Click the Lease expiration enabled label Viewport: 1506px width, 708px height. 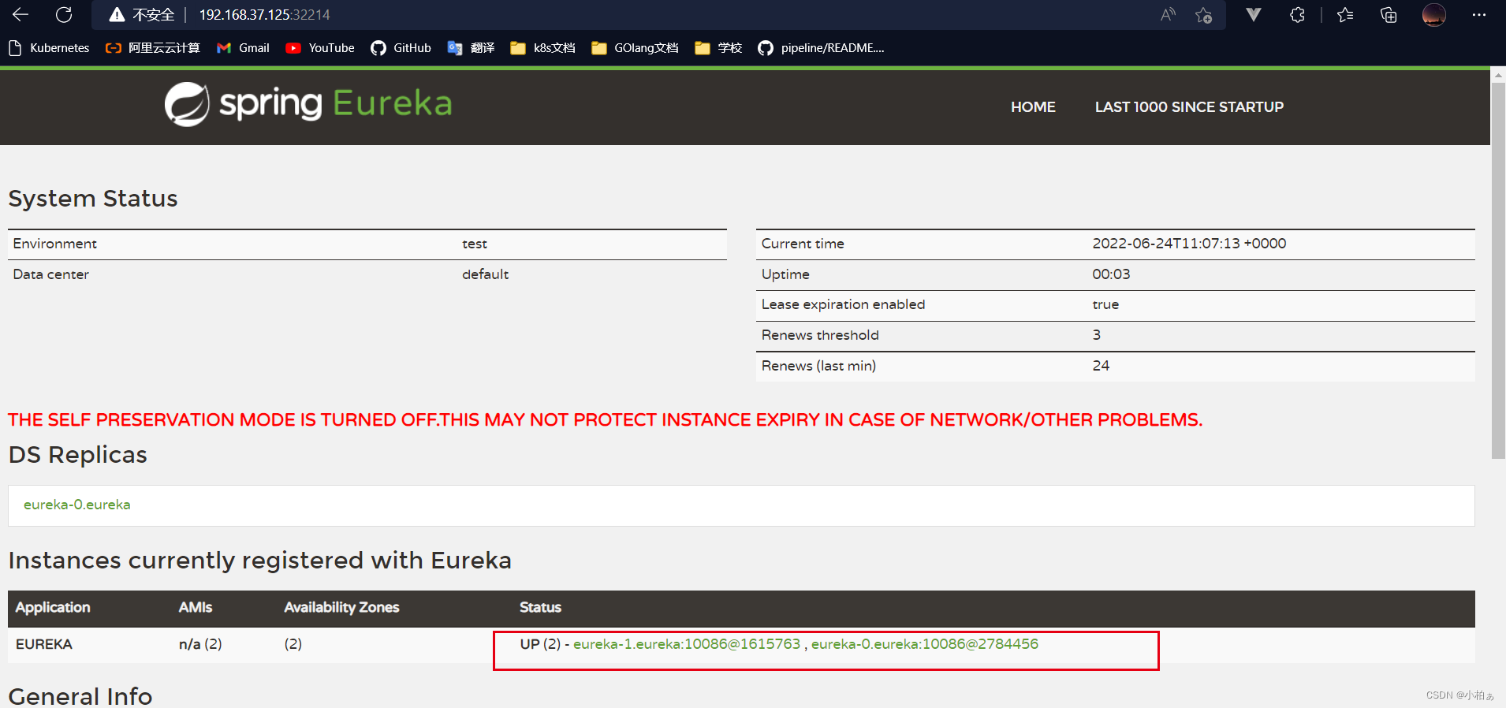click(x=843, y=305)
